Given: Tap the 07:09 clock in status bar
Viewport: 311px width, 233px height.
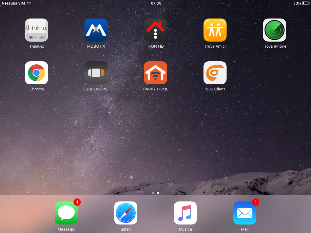Looking at the screenshot, I should tap(156, 3).
